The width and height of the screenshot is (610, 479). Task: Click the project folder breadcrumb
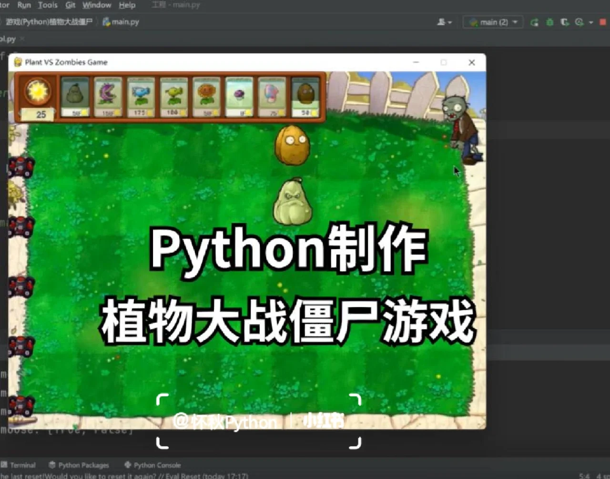point(49,22)
